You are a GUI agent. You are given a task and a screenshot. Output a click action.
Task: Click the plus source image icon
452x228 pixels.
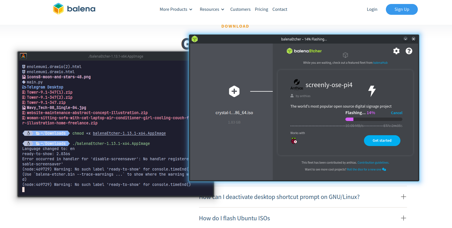pyautogui.click(x=234, y=91)
